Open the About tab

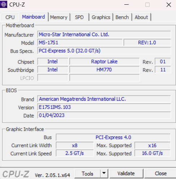tap(141, 17)
